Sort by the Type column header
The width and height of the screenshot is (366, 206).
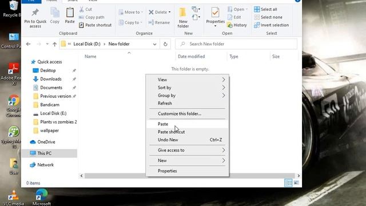234,57
